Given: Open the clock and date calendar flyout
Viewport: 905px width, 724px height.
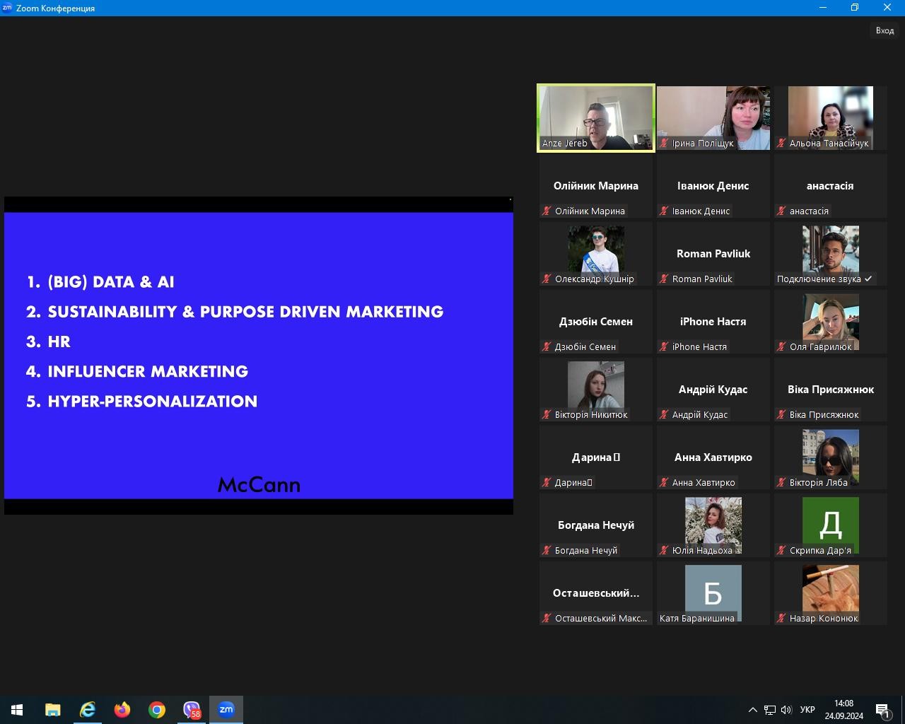Looking at the screenshot, I should click(x=843, y=709).
